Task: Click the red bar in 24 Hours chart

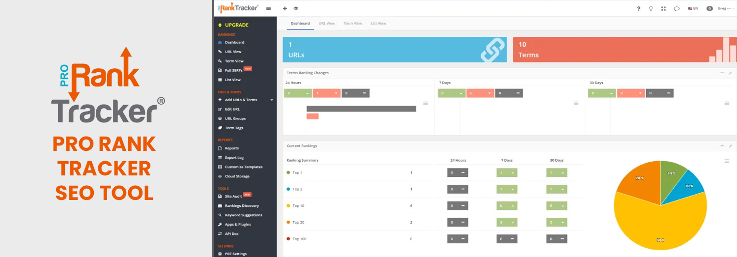Action: pyautogui.click(x=312, y=116)
